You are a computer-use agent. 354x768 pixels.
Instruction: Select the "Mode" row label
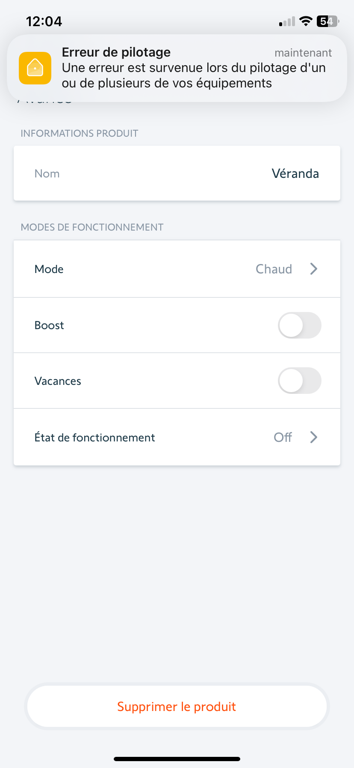coord(49,269)
